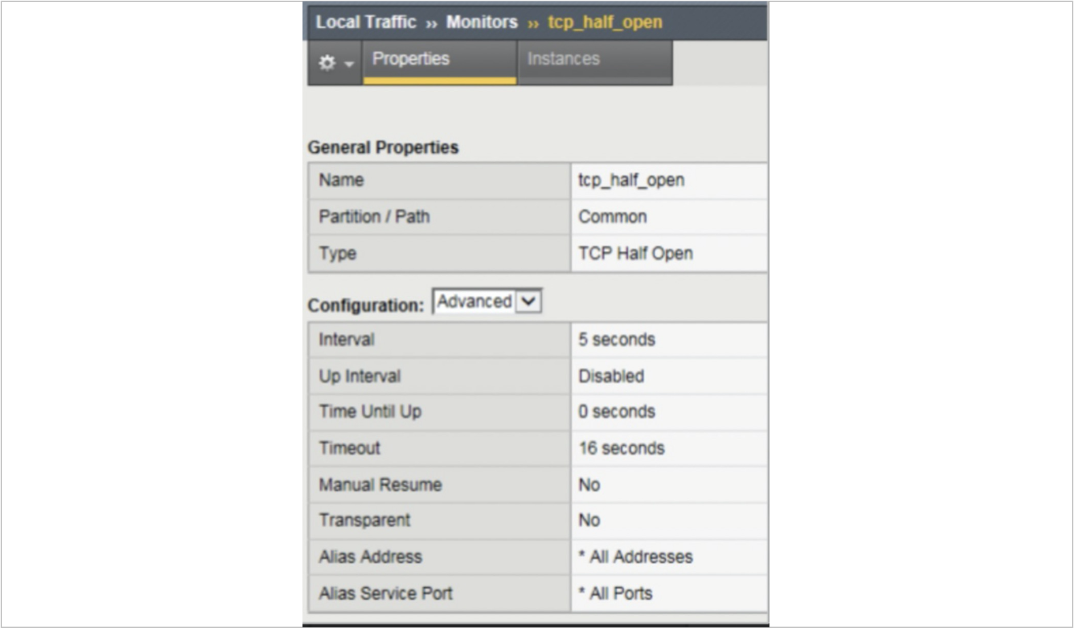Click the Configuration dropdown arrow button

(x=528, y=302)
